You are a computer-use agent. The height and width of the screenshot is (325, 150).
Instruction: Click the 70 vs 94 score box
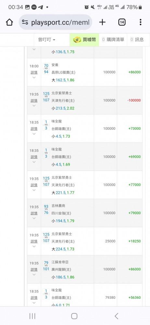point(46,69)
